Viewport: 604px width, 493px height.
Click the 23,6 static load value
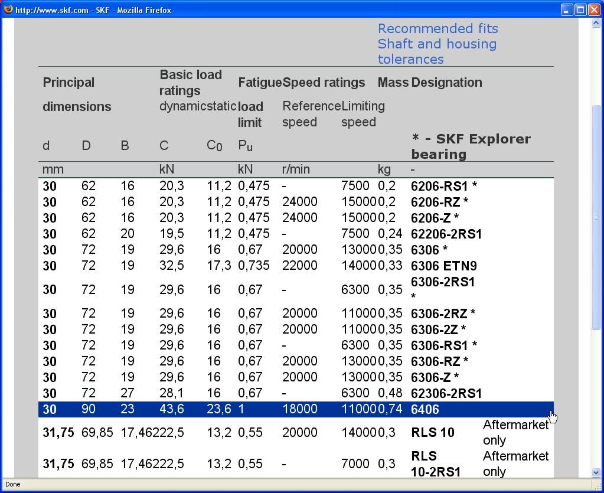pos(219,409)
